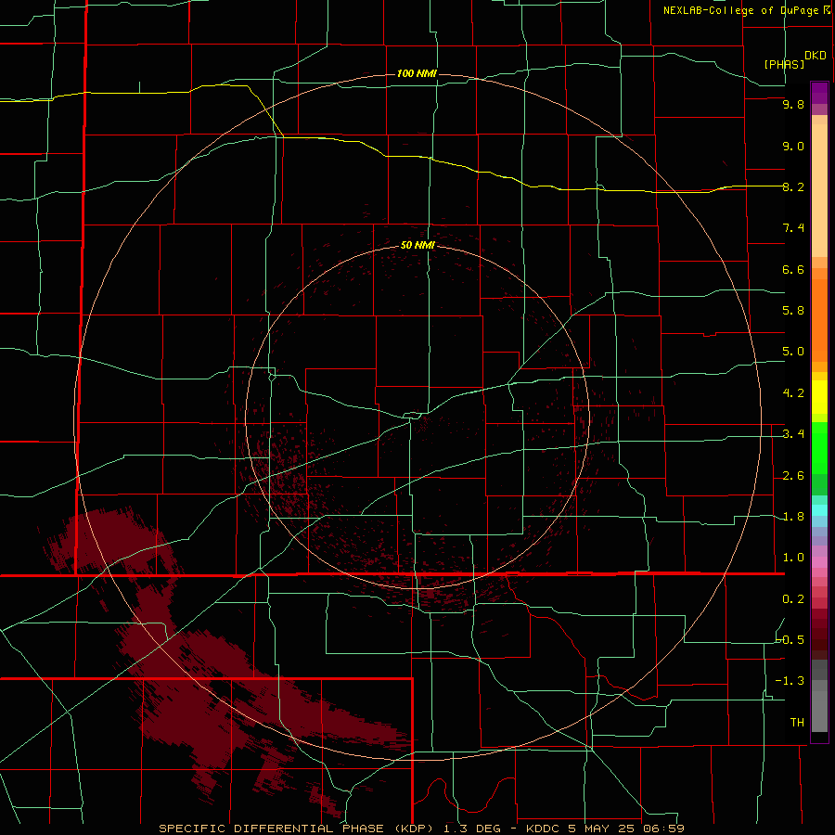This screenshot has width=835, height=835.
Task: Select the 8.2 value on color scale
Action: (793, 186)
